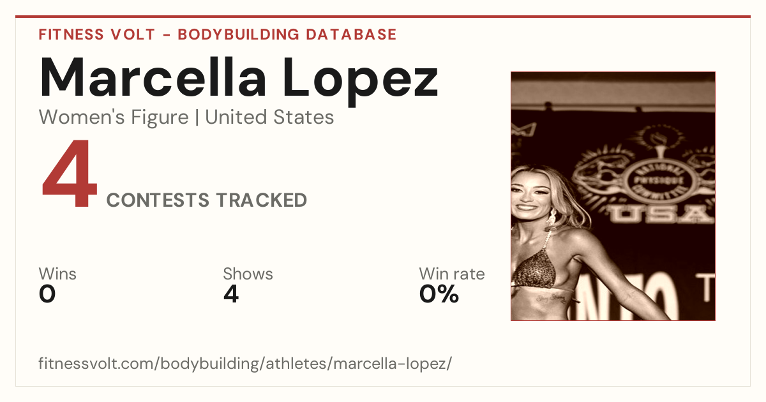Click the hyphen separator in the header
The image size is (766, 402).
pyautogui.click(x=167, y=35)
